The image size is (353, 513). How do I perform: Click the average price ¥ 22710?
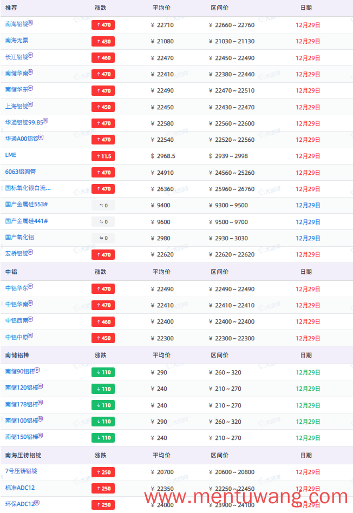162,25
